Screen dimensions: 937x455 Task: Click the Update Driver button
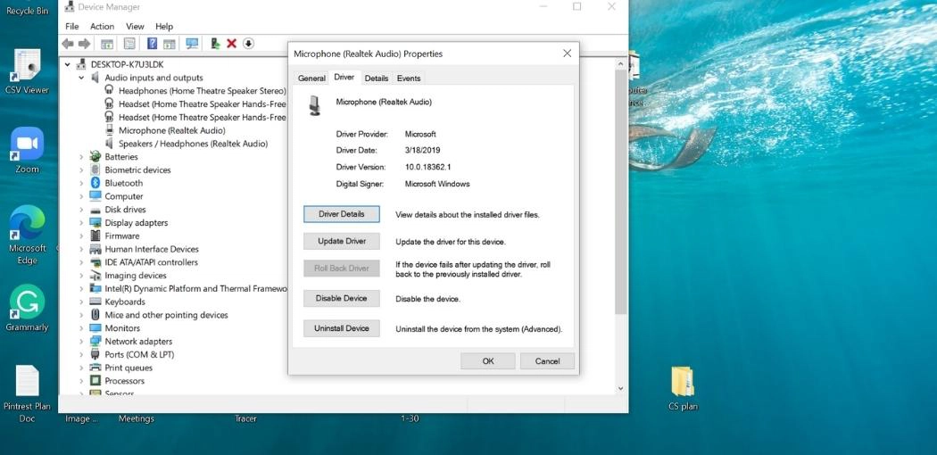click(341, 241)
